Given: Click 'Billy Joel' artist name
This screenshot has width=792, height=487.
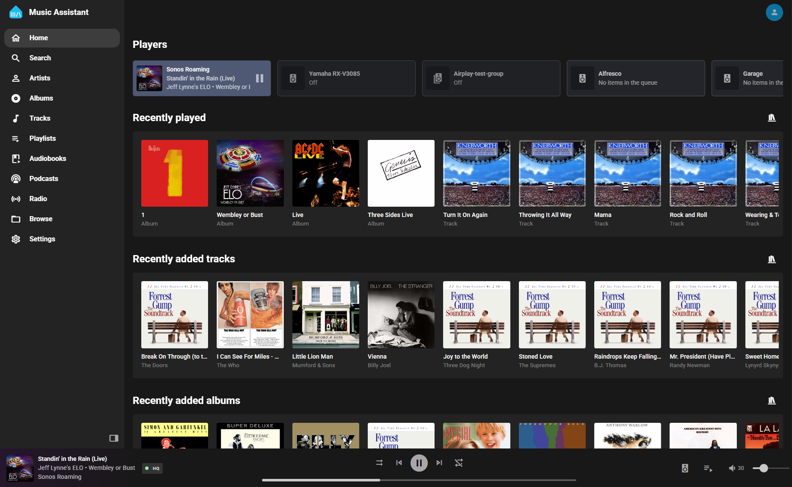Looking at the screenshot, I should (x=379, y=365).
